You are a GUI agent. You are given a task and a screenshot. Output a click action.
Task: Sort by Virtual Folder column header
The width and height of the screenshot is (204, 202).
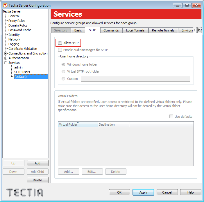[x=78, y=124]
